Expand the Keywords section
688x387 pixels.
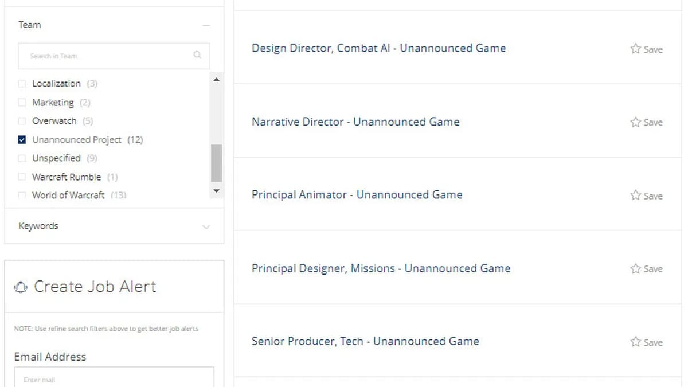tap(206, 226)
